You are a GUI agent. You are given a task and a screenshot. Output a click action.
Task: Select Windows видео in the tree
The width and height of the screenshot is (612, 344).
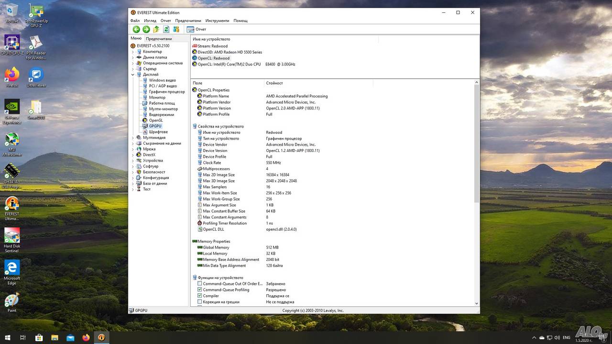click(162, 80)
